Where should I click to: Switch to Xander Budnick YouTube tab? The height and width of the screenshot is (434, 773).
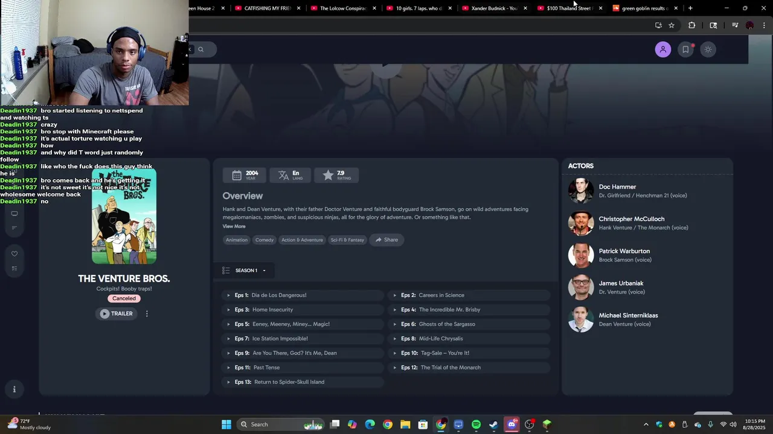pyautogui.click(x=493, y=8)
